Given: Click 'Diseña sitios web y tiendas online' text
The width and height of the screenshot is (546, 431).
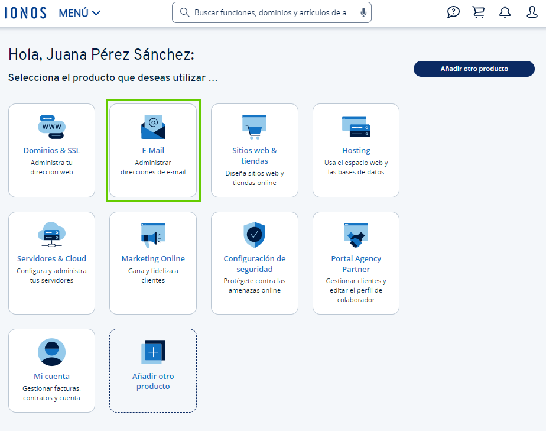Looking at the screenshot, I should click(x=255, y=178).
